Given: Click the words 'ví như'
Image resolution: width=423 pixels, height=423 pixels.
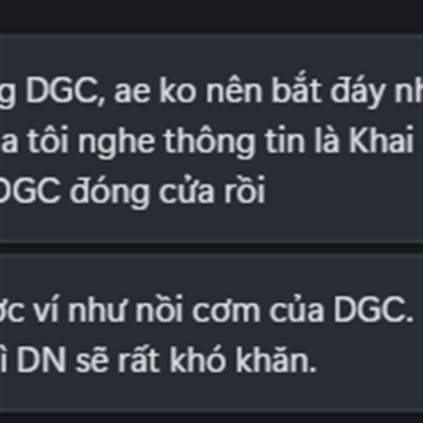Looking at the screenshot, I should [81, 310].
